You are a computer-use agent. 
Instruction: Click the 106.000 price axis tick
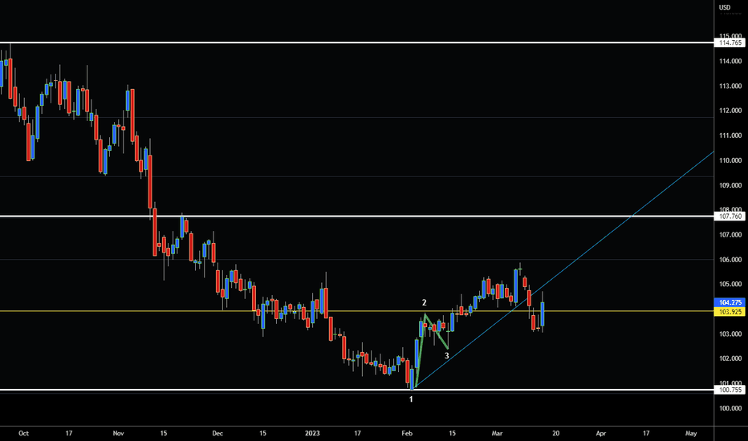pyautogui.click(x=730, y=260)
